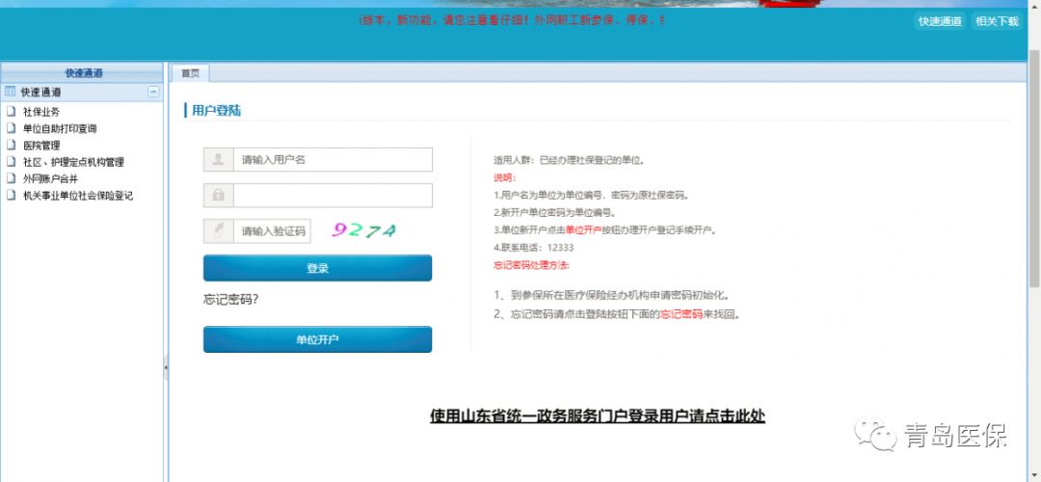The width and height of the screenshot is (1041, 482).
Task: Open 单位自助打印查询 in the sidebar
Action: [60, 128]
